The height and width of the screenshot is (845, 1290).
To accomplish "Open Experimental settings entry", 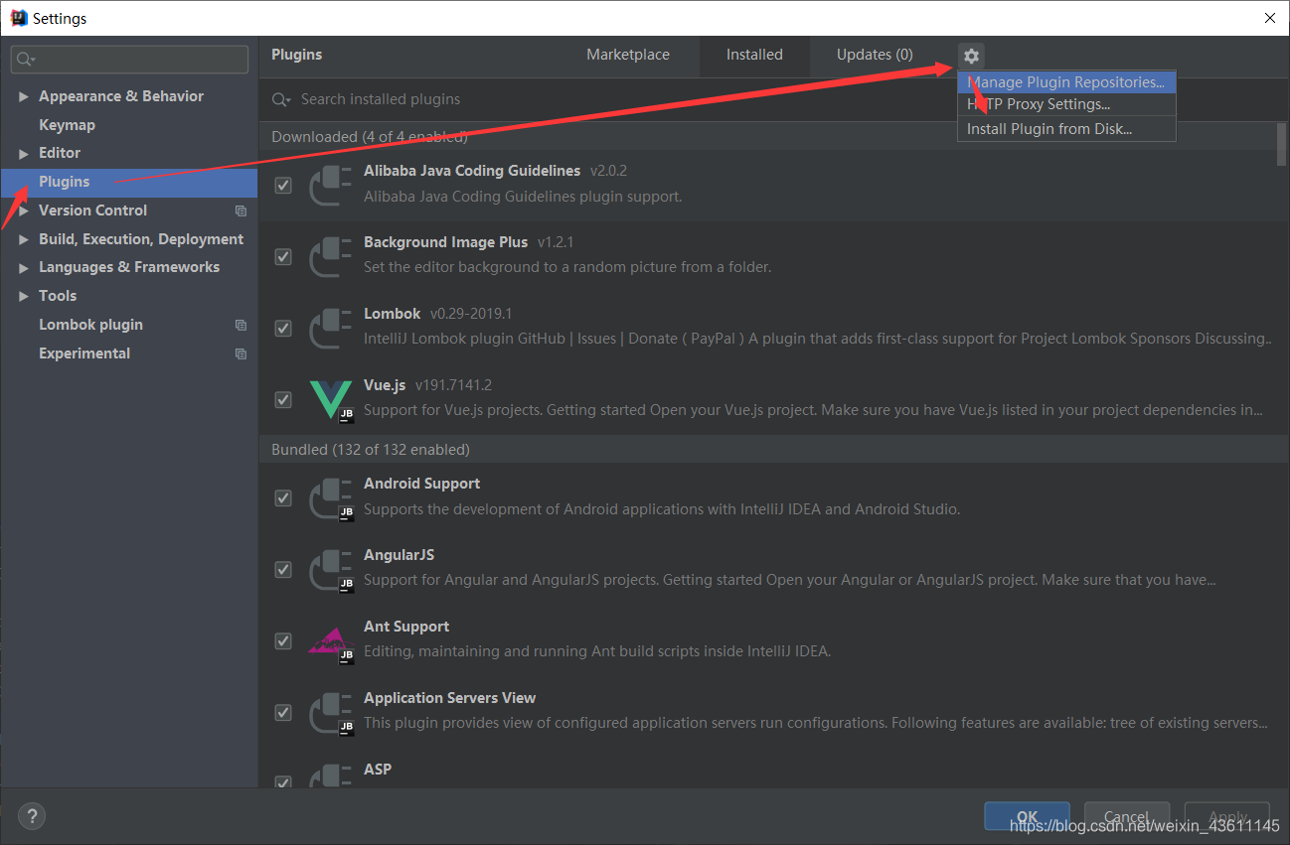I will [x=84, y=353].
